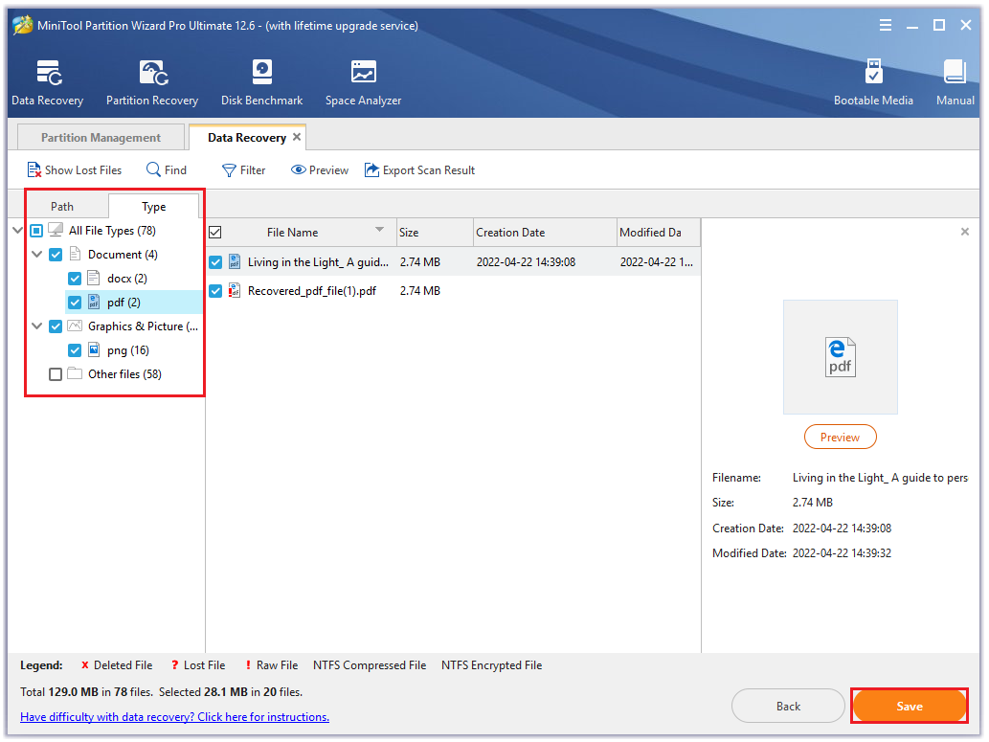Collapse the Graphics & Picture node
This screenshot has width=989, height=742.
click(36, 326)
